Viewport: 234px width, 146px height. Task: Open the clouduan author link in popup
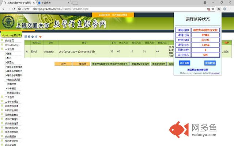click(215, 73)
